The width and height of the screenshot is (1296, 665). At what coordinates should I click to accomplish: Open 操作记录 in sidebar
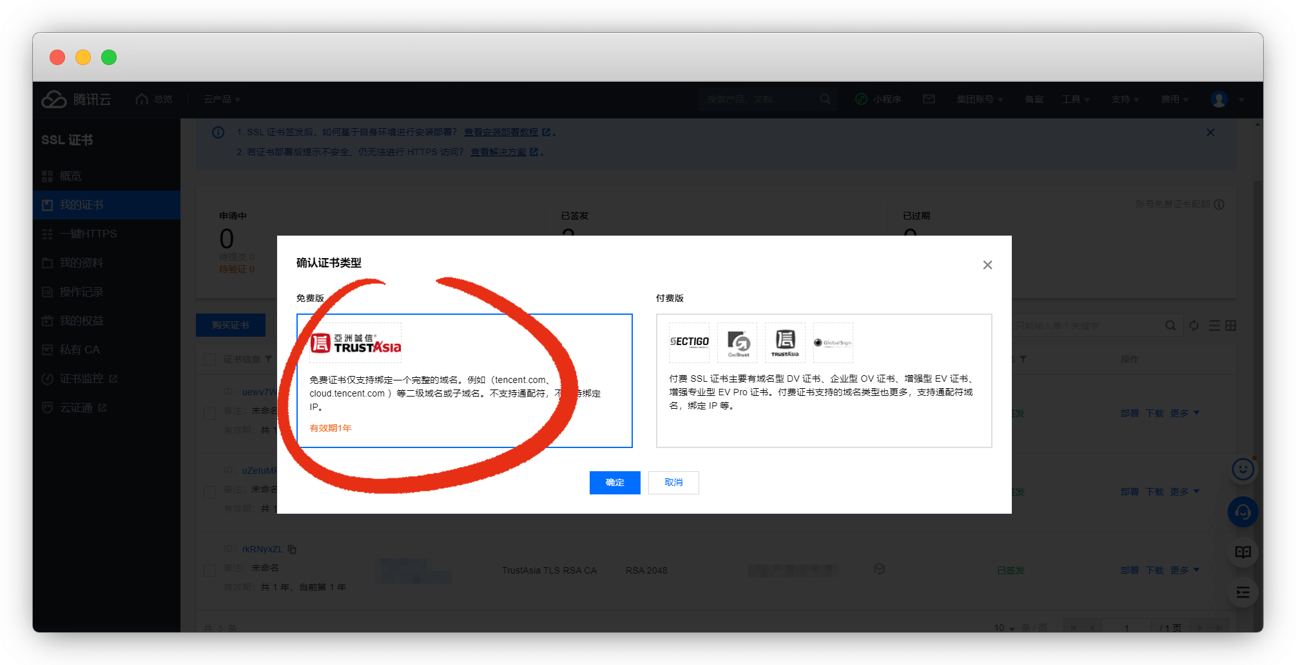coord(82,292)
